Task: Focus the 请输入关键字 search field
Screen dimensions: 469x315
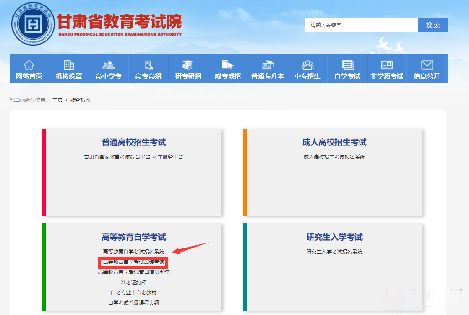Action: (x=361, y=25)
